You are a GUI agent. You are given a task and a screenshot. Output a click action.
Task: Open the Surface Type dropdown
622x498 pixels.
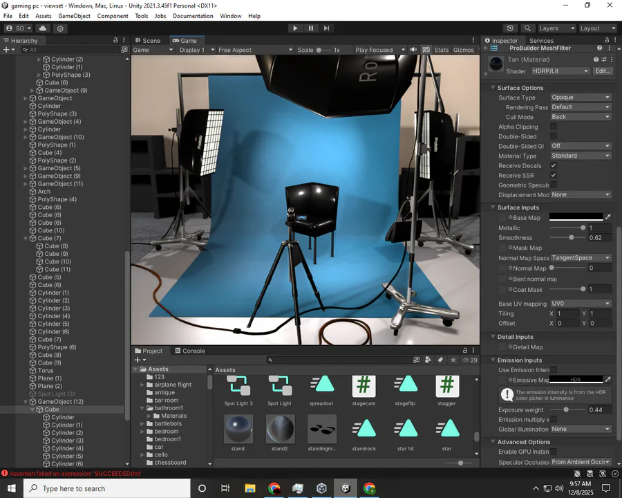coord(581,98)
